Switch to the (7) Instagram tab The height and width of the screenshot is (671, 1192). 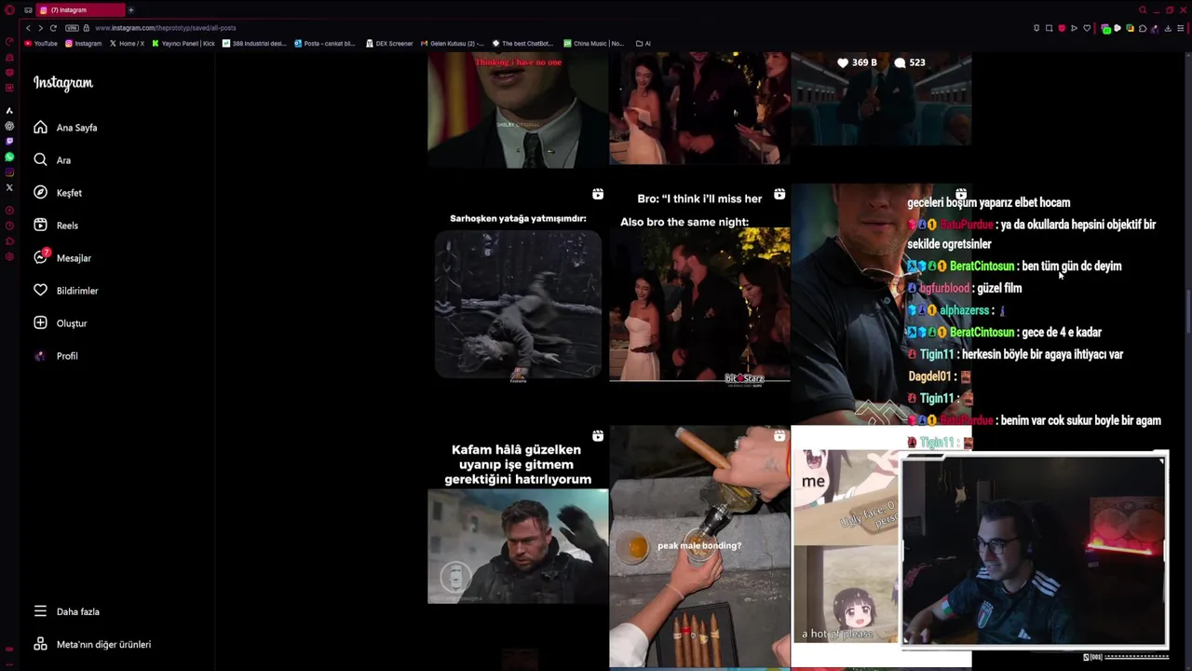pos(80,10)
